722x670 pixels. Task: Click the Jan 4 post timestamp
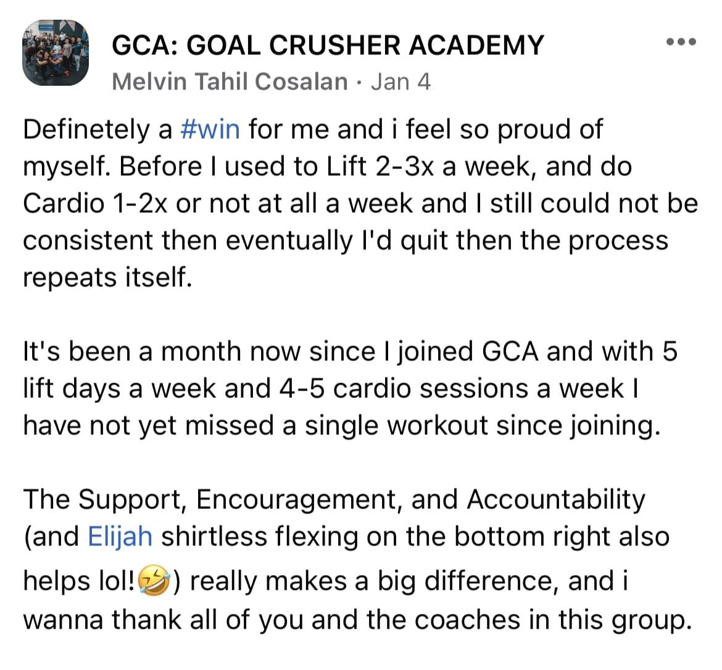[x=400, y=82]
